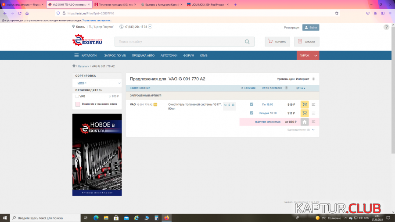The height and width of the screenshot is (222, 395).
Task: Open File Explorer from taskbar
Action: point(106,218)
